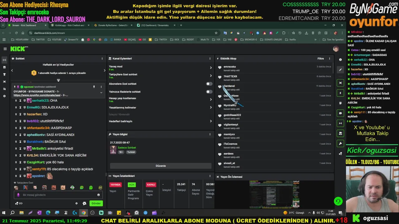The image size is (399, 224).
Task: Click the info icon in right sidebar
Action: (340, 59)
